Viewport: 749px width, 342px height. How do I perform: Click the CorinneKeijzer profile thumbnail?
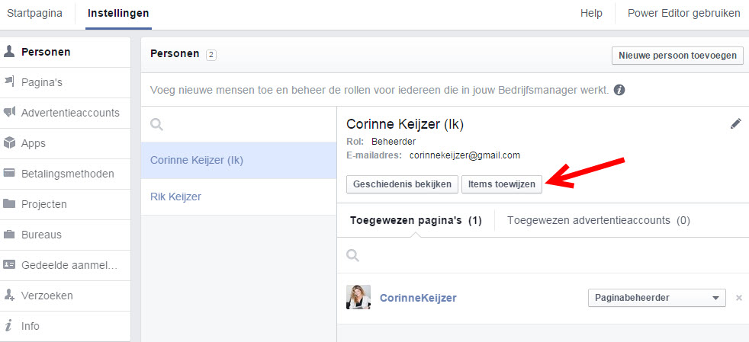(x=358, y=297)
